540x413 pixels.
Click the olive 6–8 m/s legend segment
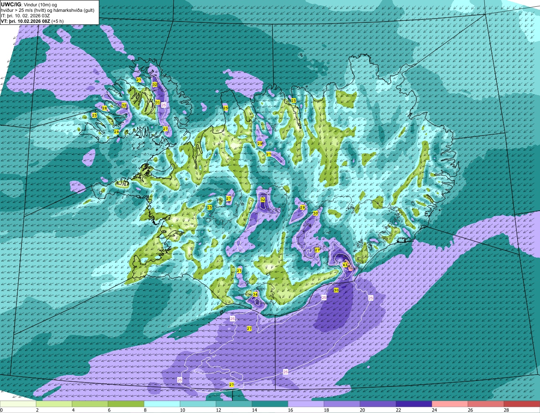126,404
